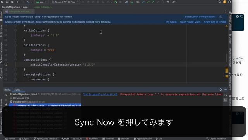Click on kotlinCompilerExtensionVersion line
Screen dimensions: 248x140
coord(63,65)
